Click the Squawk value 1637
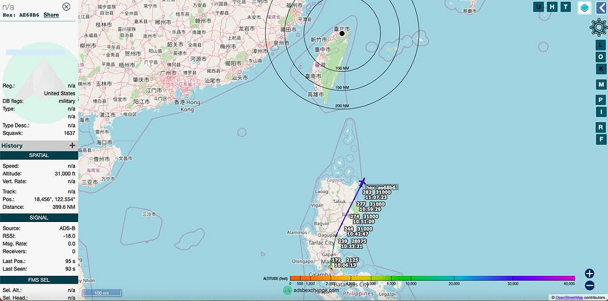Screen dimensions: 608x301 coord(69,133)
